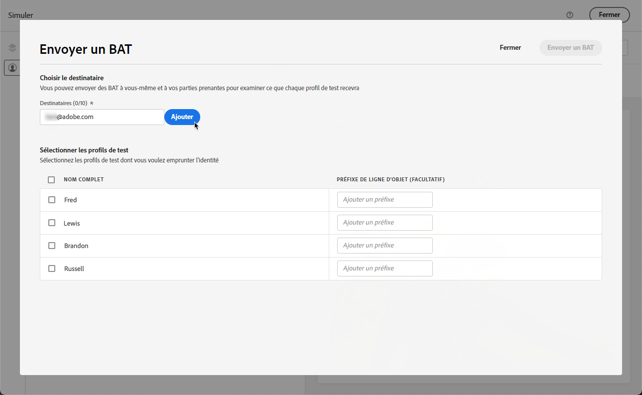Check the box for Fred
The height and width of the screenshot is (395, 642).
52,200
